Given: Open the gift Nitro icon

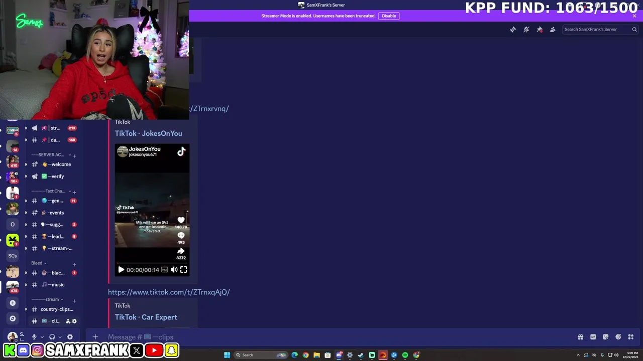Looking at the screenshot, I should tap(580, 337).
